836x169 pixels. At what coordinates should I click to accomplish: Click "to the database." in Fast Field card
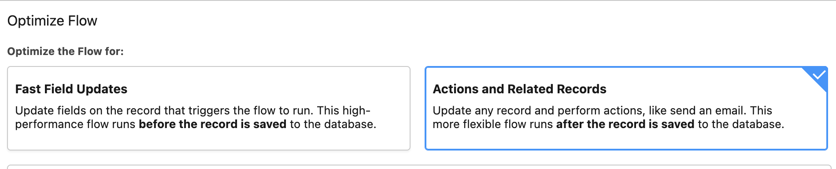tap(333, 124)
